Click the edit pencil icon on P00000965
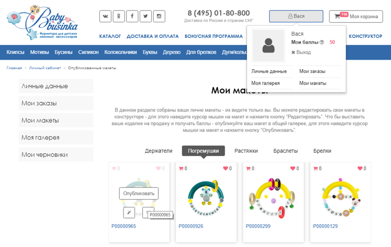 click(x=128, y=212)
